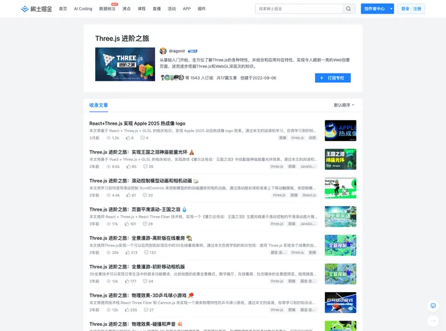Click the 探索稀土掘金 search input field
Viewport: 446px width, 331px height.
(x=298, y=9)
